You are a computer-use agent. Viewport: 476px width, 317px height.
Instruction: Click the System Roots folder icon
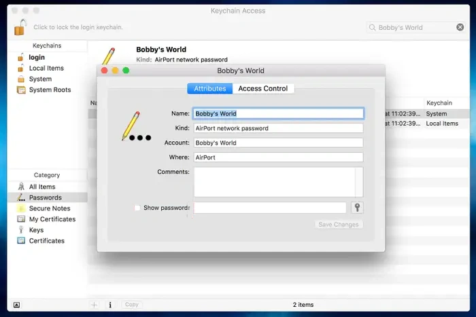[x=21, y=90]
